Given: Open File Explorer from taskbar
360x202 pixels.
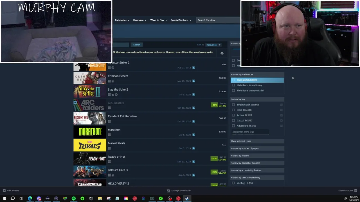Looking at the screenshot, I should [100, 199].
